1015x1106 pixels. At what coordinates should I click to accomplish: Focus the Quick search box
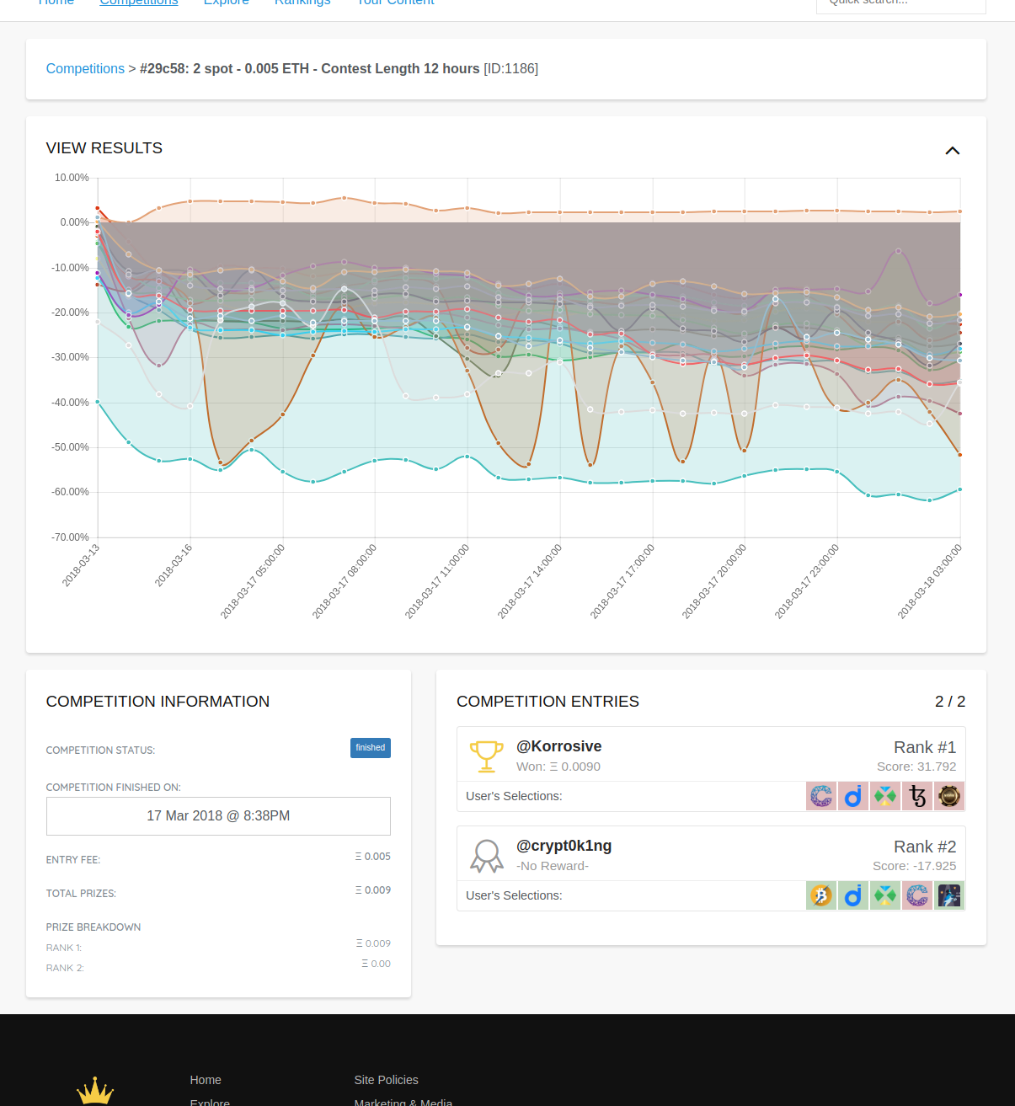click(x=901, y=3)
